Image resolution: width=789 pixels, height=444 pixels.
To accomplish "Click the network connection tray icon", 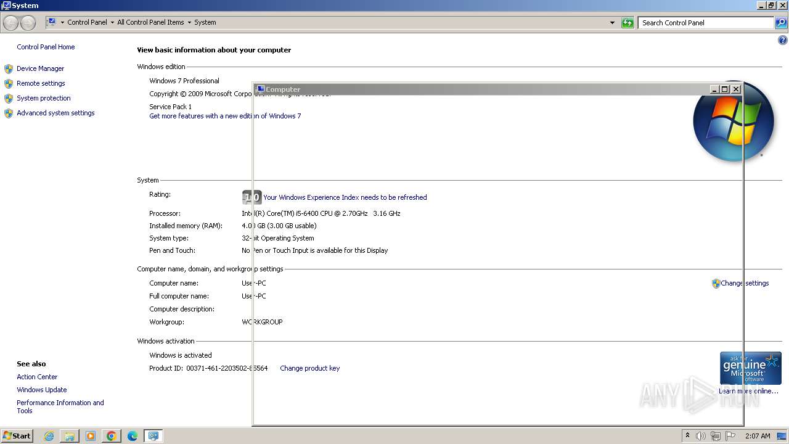I will (x=716, y=436).
